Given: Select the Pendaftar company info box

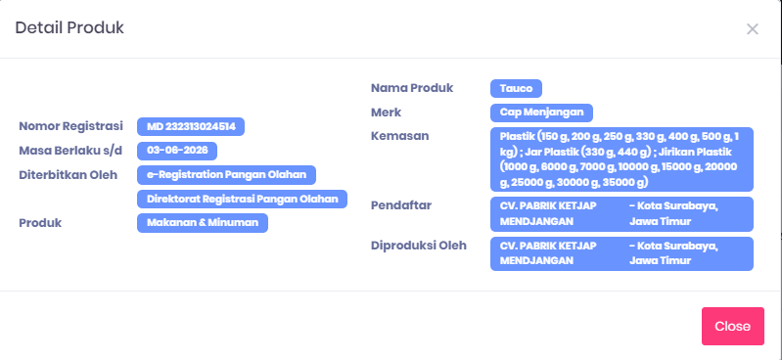Looking at the screenshot, I should click(x=621, y=214).
